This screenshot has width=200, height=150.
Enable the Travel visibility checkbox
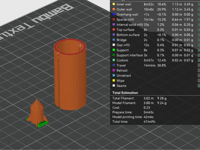(x=199, y=65)
